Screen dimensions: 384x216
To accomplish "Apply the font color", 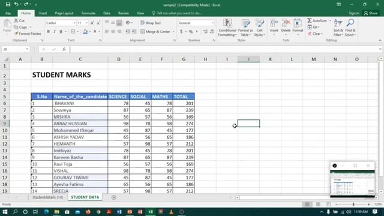I will (95, 32).
